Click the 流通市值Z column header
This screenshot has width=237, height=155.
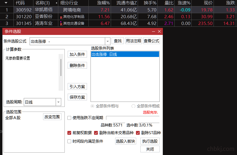click(127, 3)
